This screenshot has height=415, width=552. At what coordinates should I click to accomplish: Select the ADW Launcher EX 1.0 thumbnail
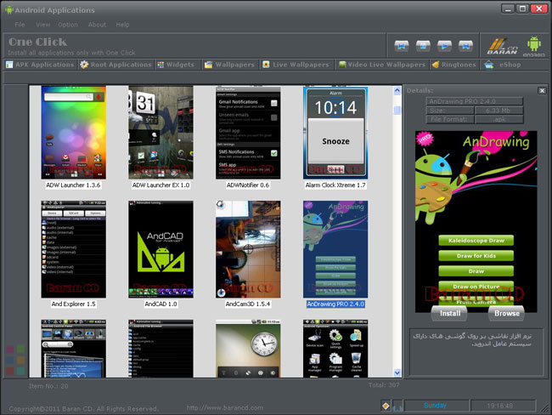[161, 133]
